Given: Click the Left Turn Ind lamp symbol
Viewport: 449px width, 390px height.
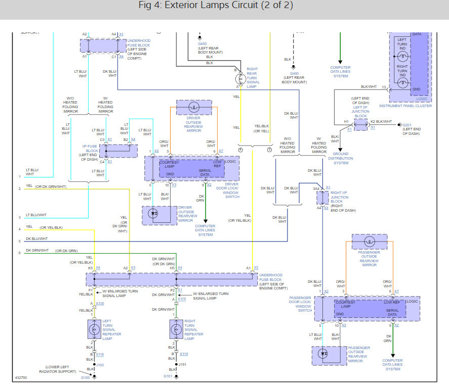Looking at the screenshot, I should pyautogui.click(x=402, y=57).
